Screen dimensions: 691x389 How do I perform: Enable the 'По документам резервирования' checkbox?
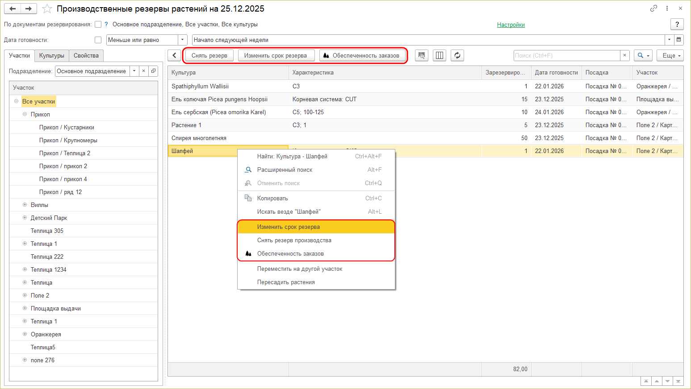(x=98, y=25)
